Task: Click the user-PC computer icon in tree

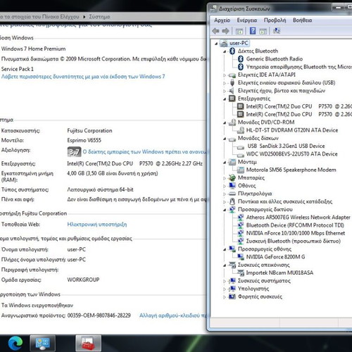Action: point(224,43)
